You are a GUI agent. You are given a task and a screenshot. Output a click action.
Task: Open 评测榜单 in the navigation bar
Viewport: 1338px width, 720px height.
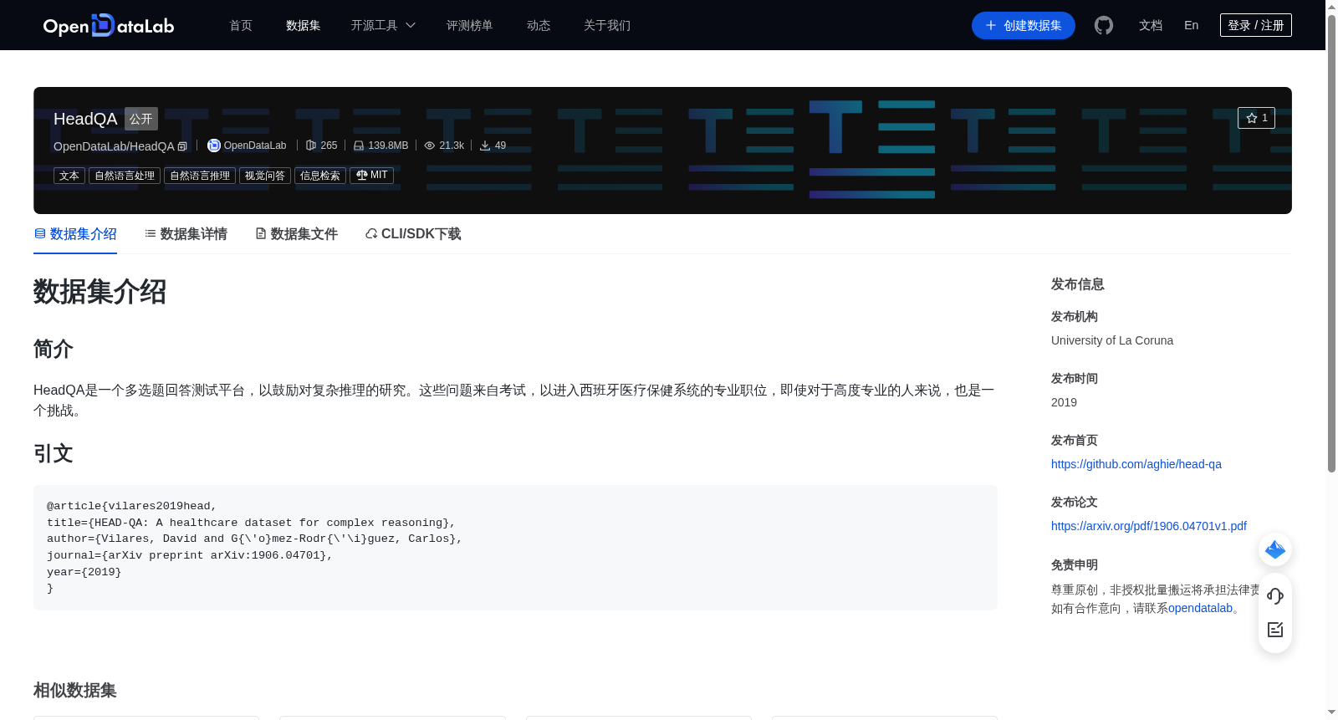pos(469,25)
